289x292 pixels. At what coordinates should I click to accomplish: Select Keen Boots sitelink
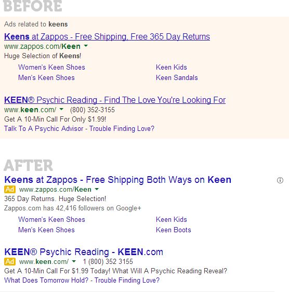174,230
